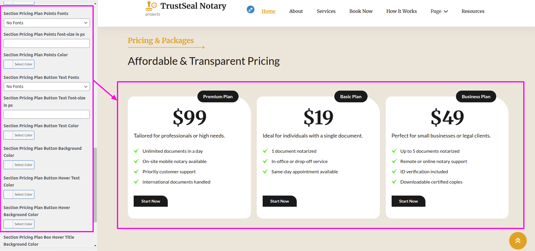Click the scroll-to-top arrow button
Viewport: 535px width, 251px height.
[518, 241]
